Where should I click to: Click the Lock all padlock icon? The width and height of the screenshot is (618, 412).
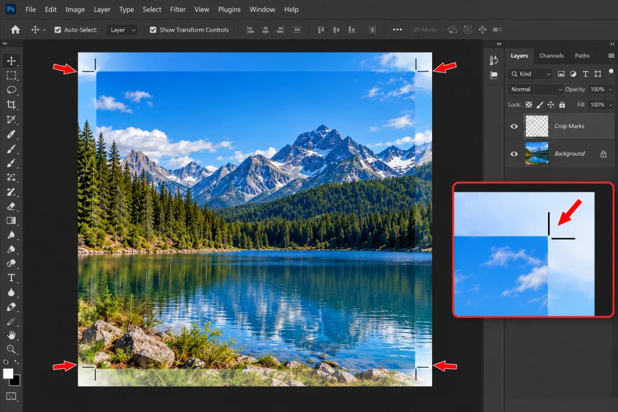coord(562,104)
